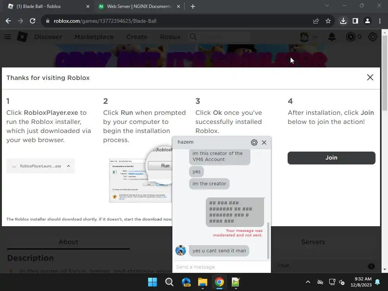Select the About tab
388x291 pixels.
click(68, 242)
